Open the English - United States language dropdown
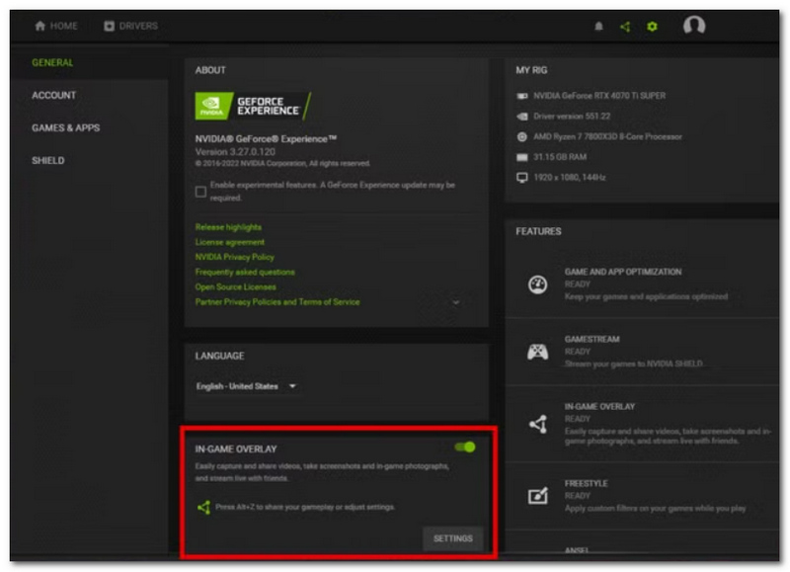 click(246, 386)
